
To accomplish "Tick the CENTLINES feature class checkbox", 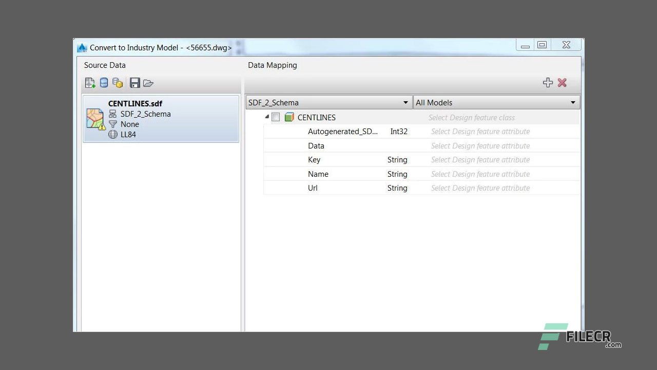I will coord(276,117).
